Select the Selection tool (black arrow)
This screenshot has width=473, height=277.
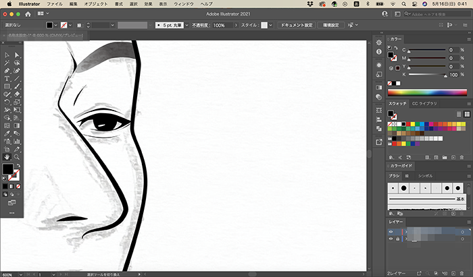point(7,55)
